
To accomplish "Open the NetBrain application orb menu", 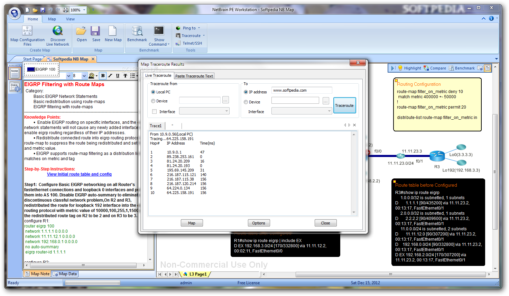I will [x=15, y=13].
